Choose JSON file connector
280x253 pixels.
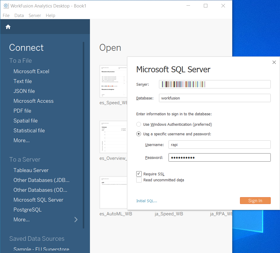click(x=24, y=91)
